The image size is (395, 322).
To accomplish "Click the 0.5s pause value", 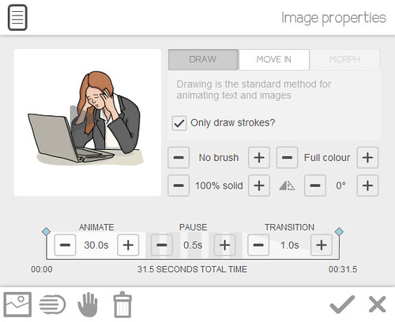I will point(193,245).
